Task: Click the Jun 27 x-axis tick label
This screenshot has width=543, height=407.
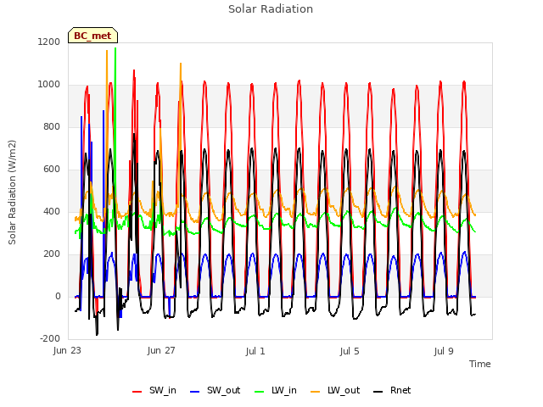Action: coord(161,350)
